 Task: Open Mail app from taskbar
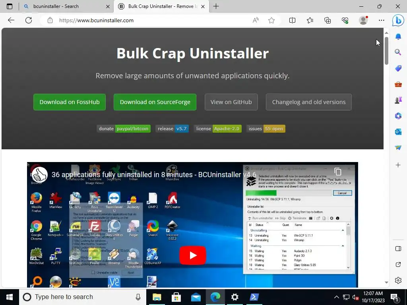(x=196, y=297)
